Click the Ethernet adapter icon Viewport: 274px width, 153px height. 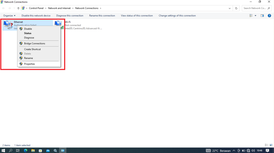[8, 25]
